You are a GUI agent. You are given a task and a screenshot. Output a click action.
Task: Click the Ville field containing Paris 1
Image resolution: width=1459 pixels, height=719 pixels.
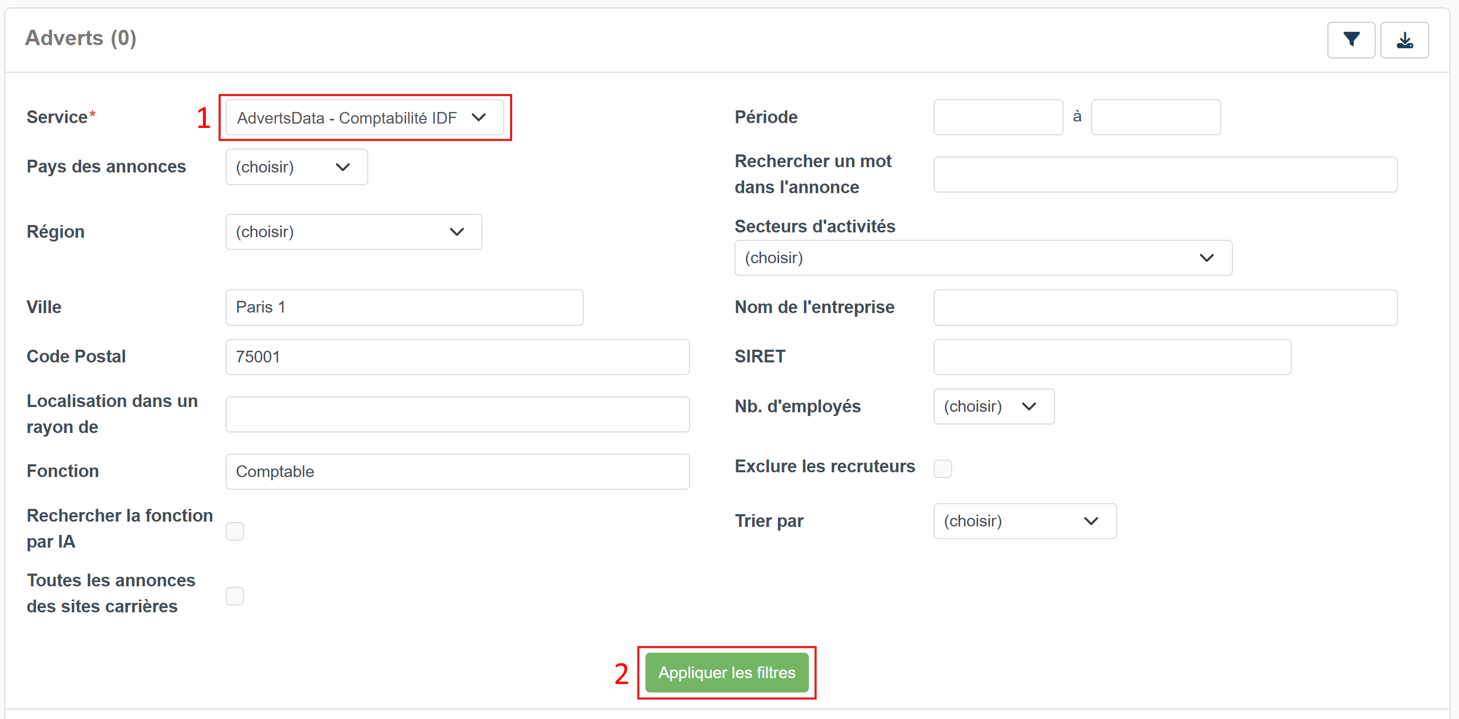point(404,307)
